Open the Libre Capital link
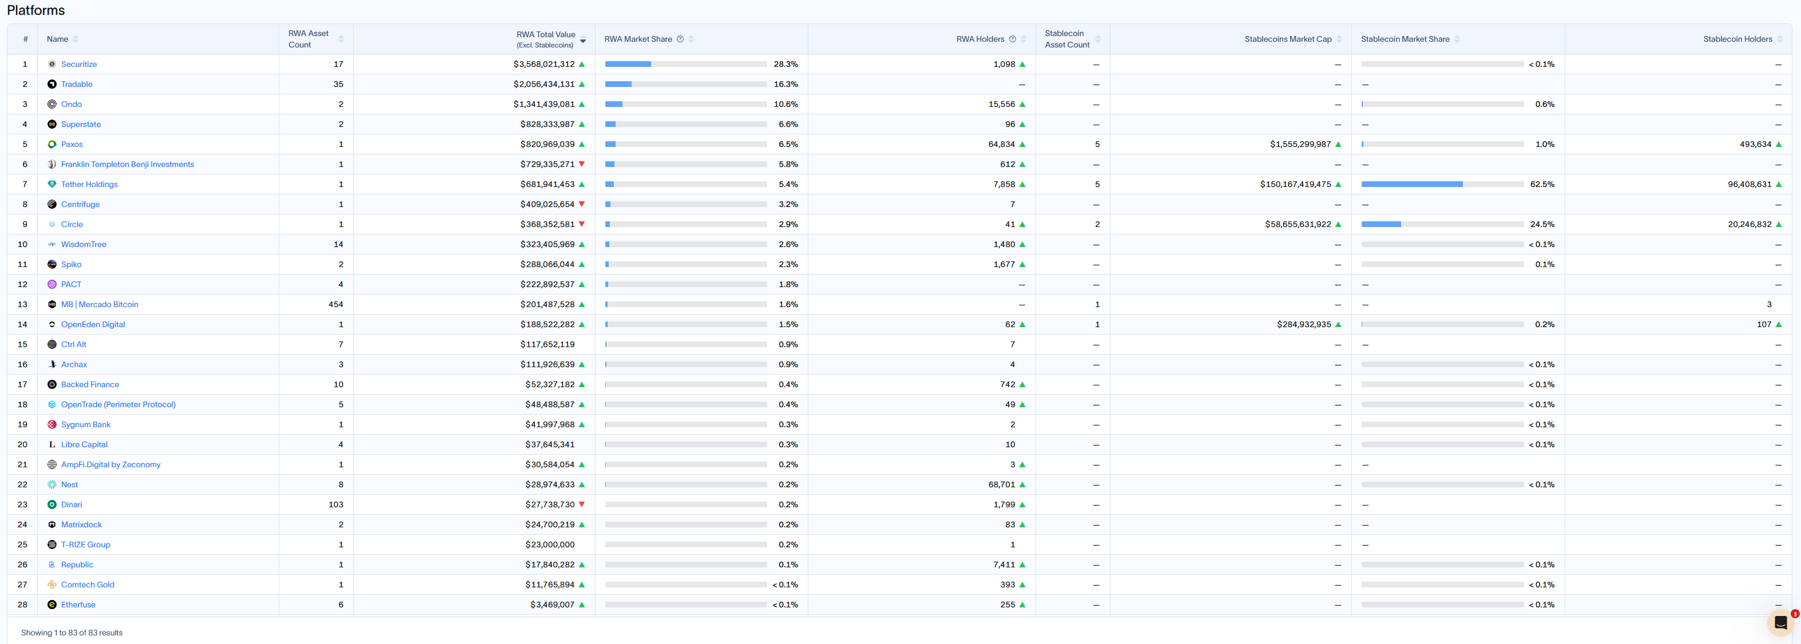 (84, 445)
